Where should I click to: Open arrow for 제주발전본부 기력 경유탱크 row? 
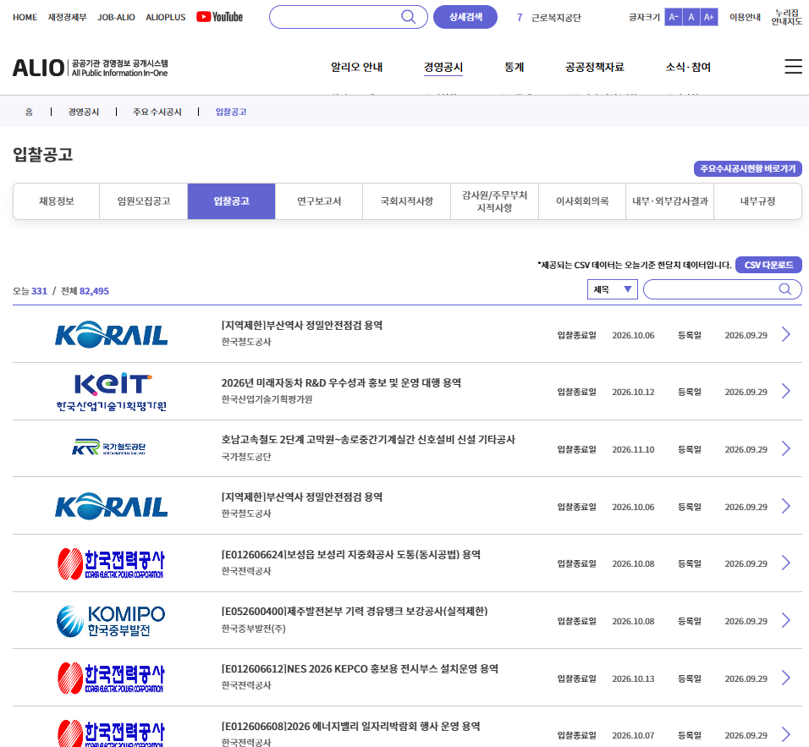(x=786, y=620)
